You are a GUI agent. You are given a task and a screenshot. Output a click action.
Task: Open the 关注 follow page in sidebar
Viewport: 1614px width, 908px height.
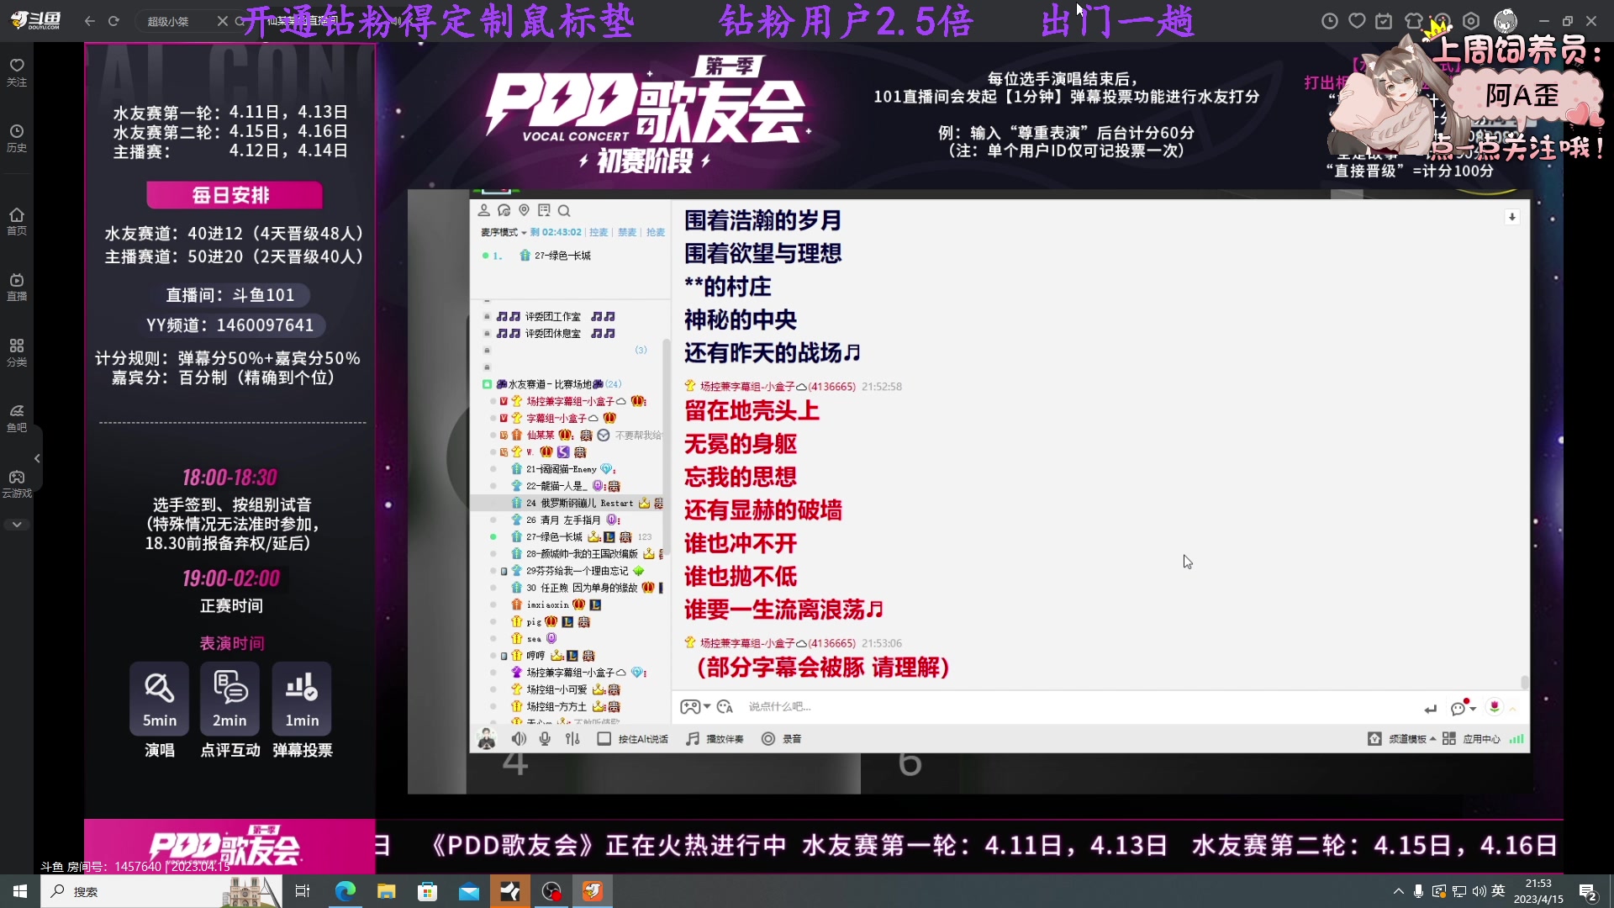pyautogui.click(x=17, y=72)
